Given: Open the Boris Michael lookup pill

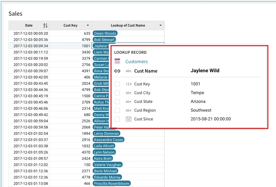Looking at the screenshot, I should [105, 171].
